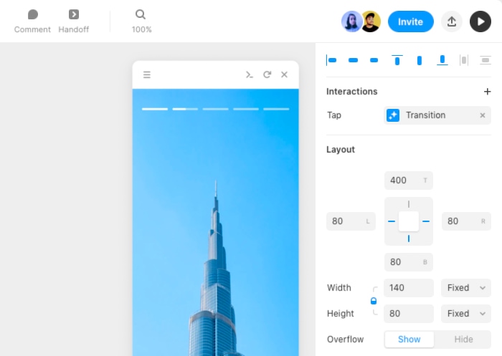The image size is (502, 356).
Task: Edit the Width value 140
Action: click(409, 288)
